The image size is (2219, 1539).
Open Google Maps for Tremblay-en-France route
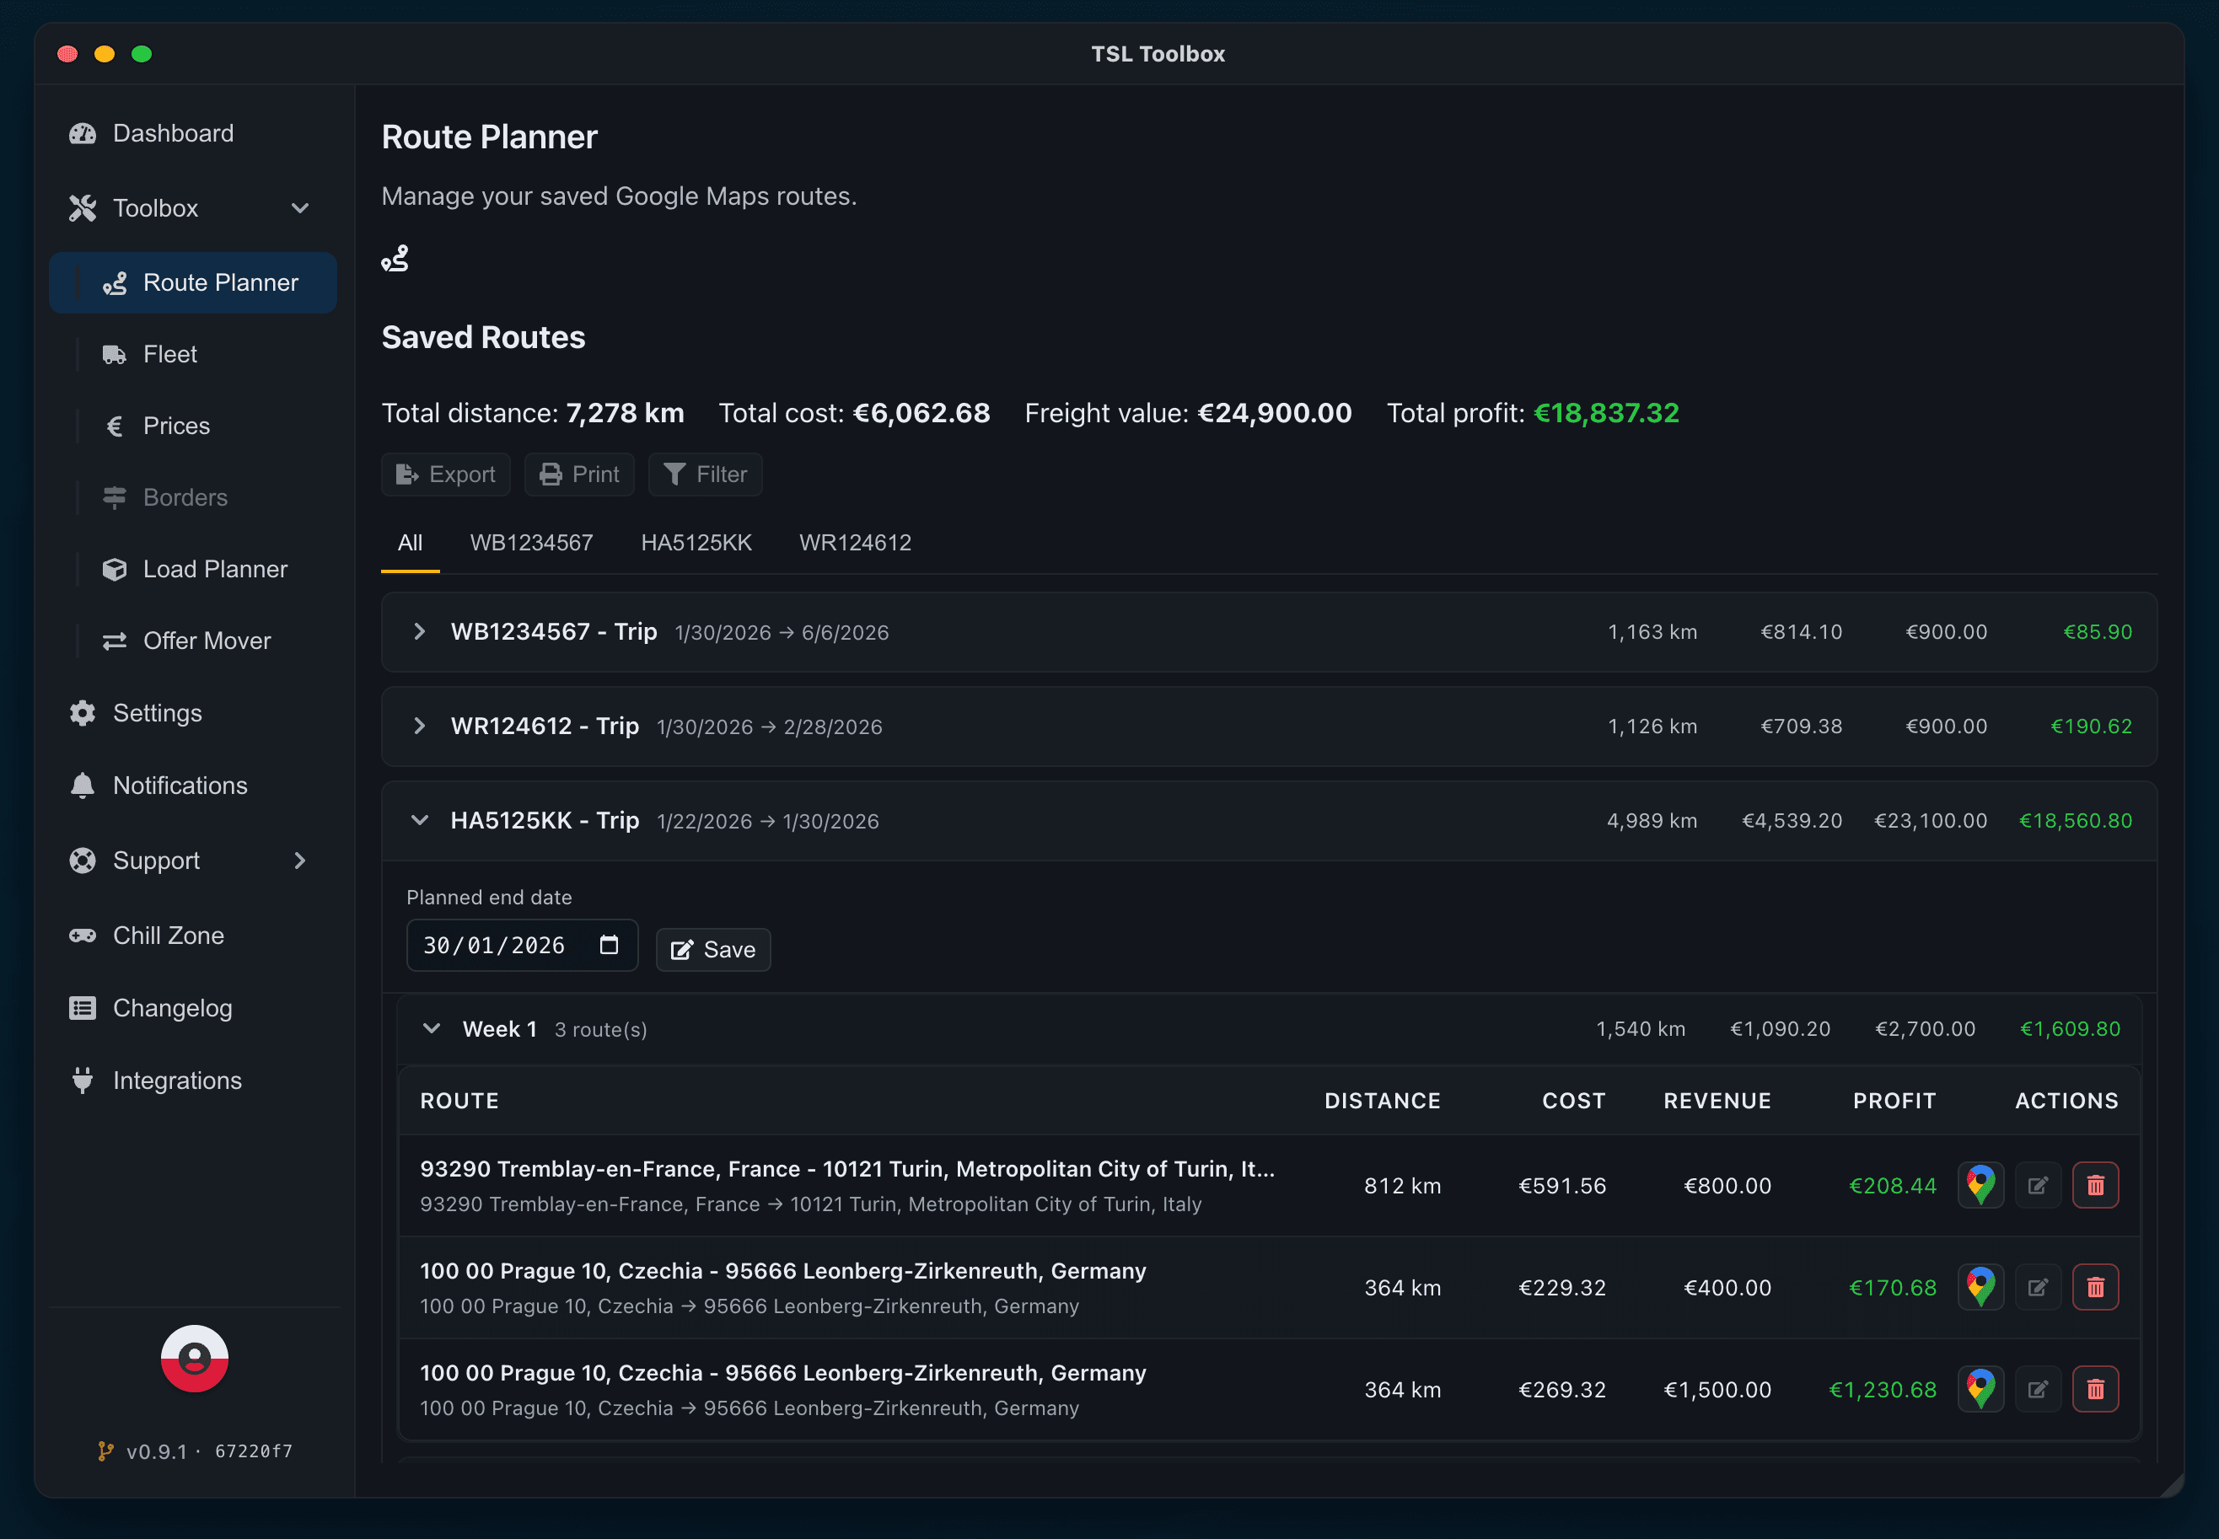(x=1980, y=1185)
